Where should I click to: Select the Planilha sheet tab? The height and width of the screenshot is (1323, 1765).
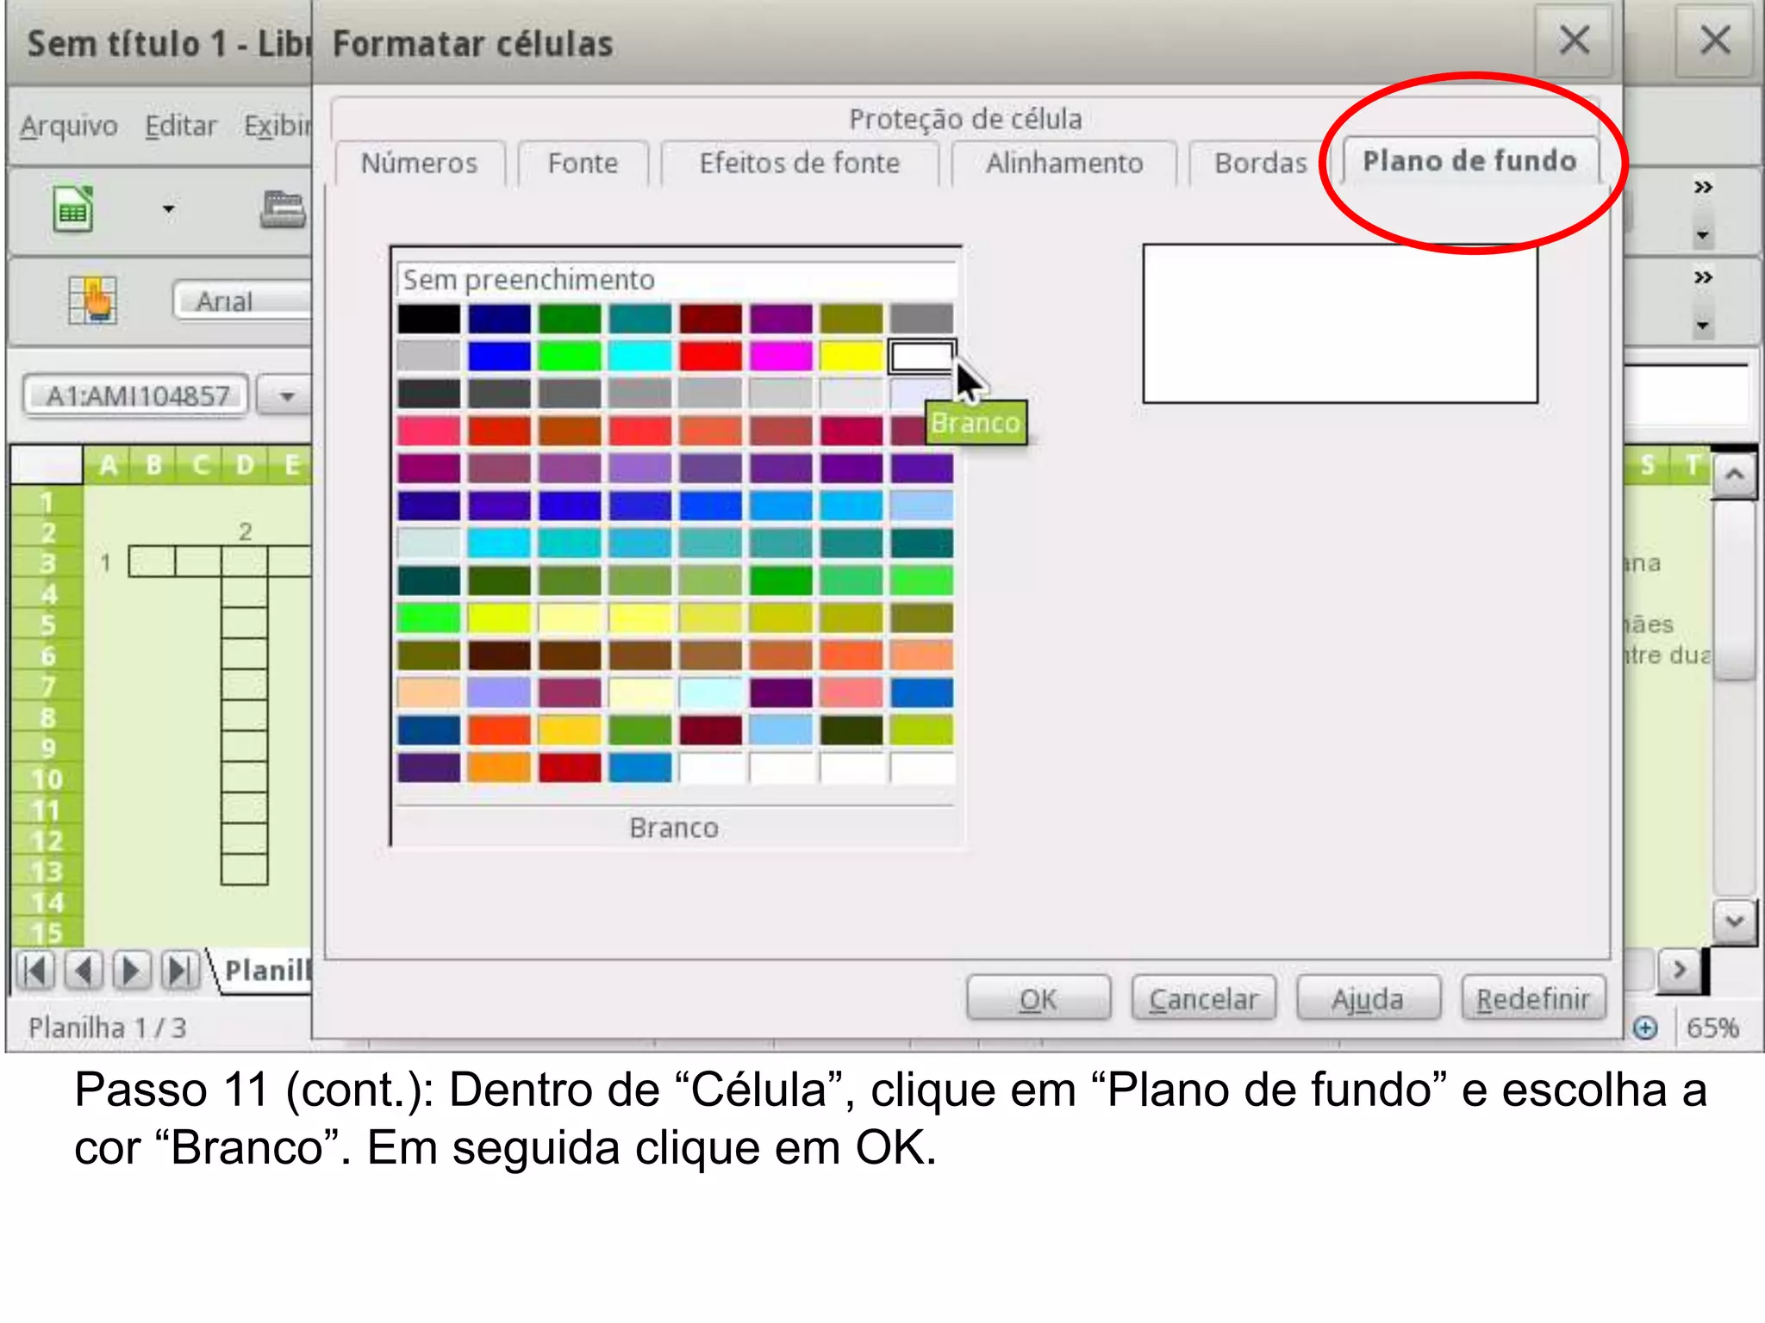pyautogui.click(x=265, y=971)
